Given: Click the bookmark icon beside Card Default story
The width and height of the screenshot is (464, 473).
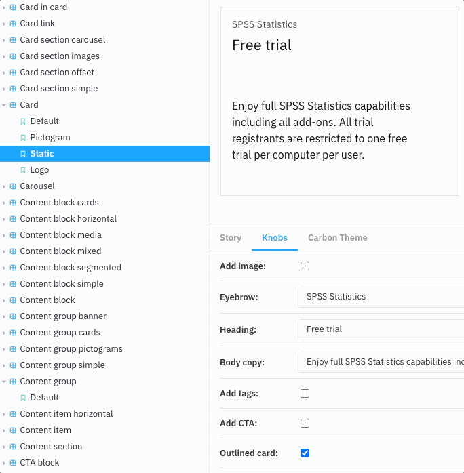Looking at the screenshot, I should point(23,121).
